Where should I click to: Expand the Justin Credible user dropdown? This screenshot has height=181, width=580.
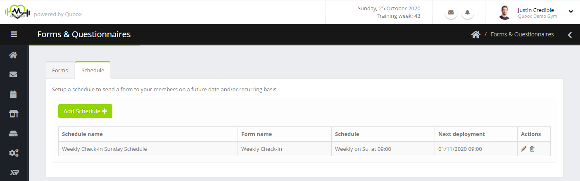click(x=571, y=12)
